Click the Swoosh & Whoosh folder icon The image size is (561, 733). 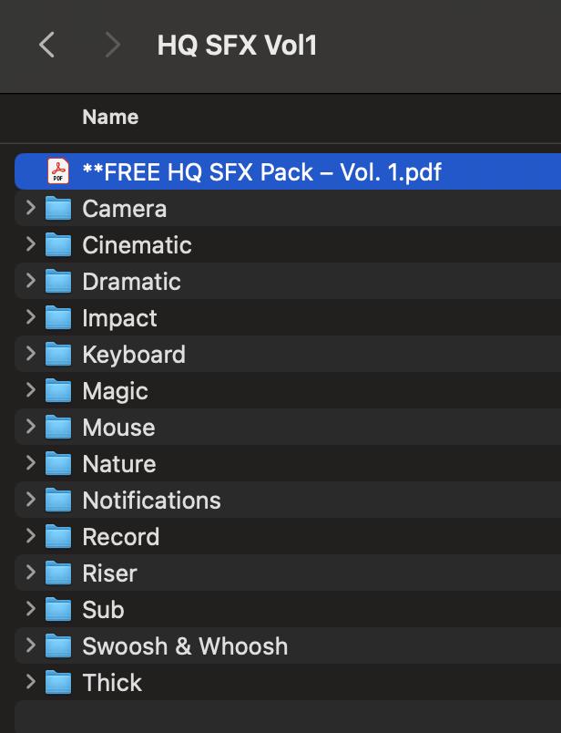coord(59,646)
